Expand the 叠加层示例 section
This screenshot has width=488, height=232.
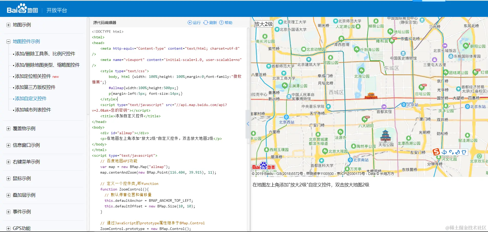[8, 195]
